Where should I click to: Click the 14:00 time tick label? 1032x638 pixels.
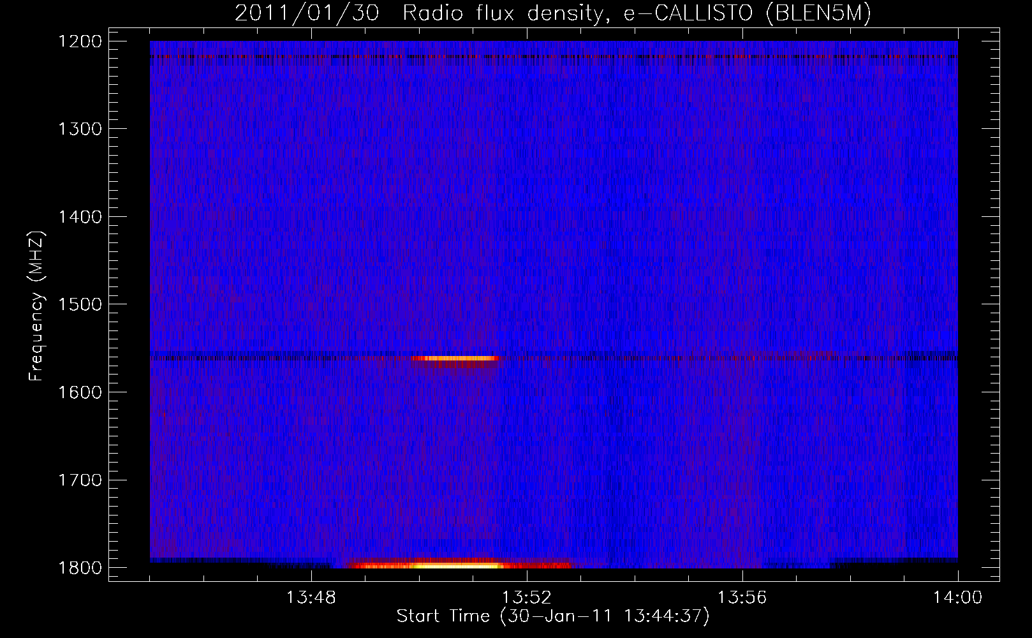click(x=957, y=598)
